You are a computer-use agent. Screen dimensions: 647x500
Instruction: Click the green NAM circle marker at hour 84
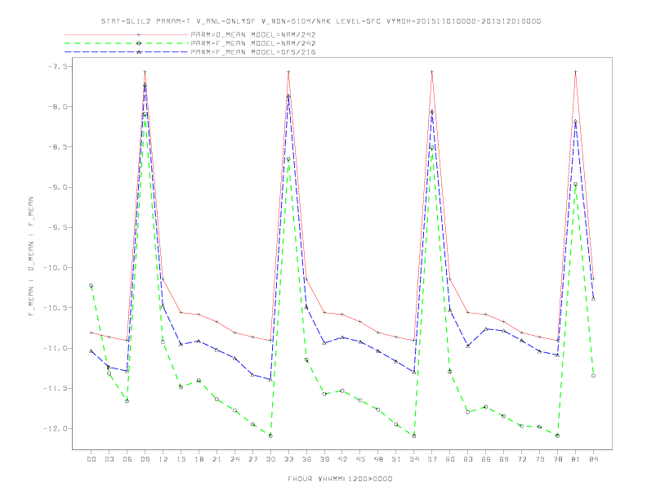pos(593,376)
